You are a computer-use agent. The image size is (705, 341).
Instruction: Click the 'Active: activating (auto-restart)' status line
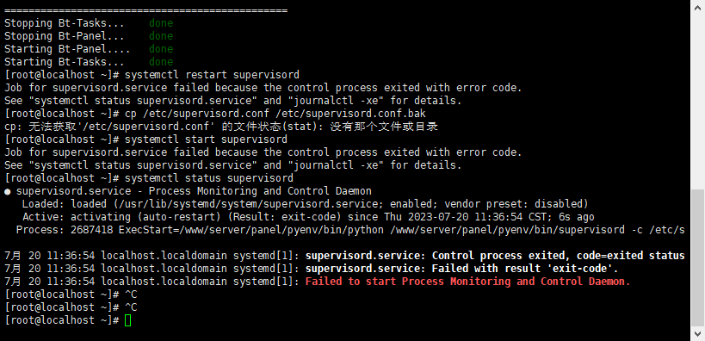(x=308, y=217)
